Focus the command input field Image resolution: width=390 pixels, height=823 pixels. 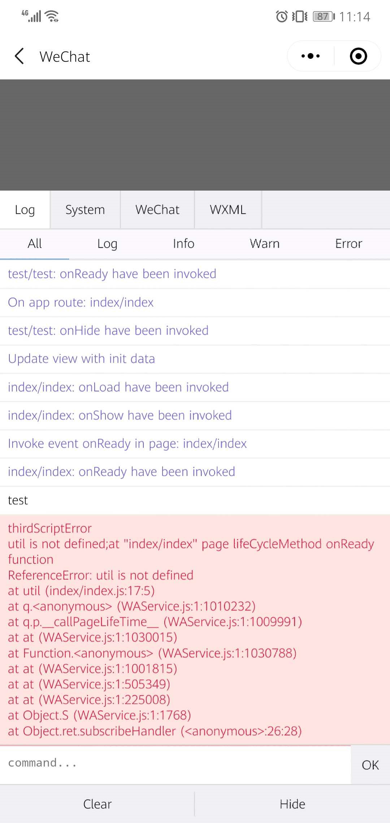click(x=175, y=763)
